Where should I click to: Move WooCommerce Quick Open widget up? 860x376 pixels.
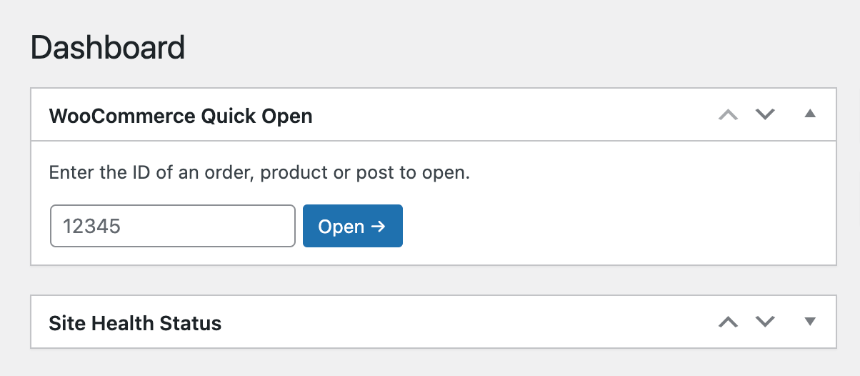click(728, 114)
